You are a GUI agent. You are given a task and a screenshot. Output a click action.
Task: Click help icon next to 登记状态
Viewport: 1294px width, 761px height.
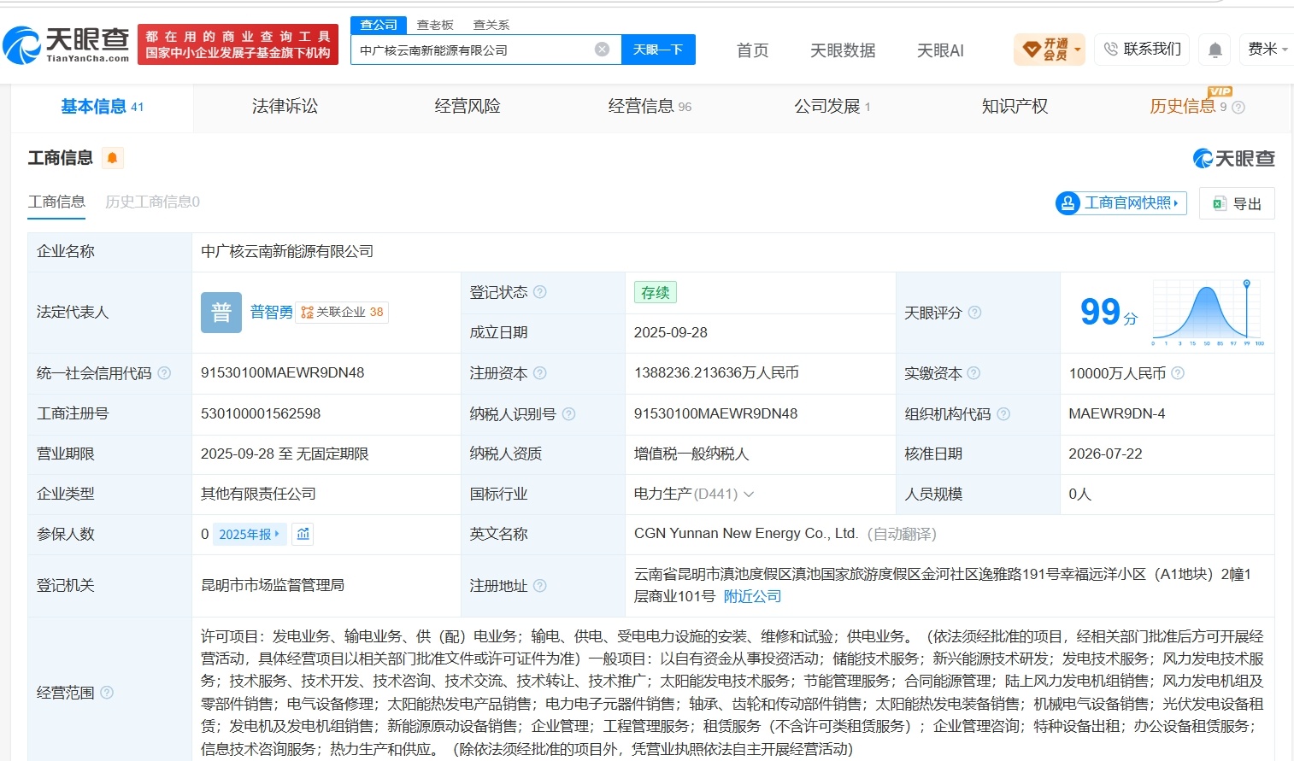[540, 292]
